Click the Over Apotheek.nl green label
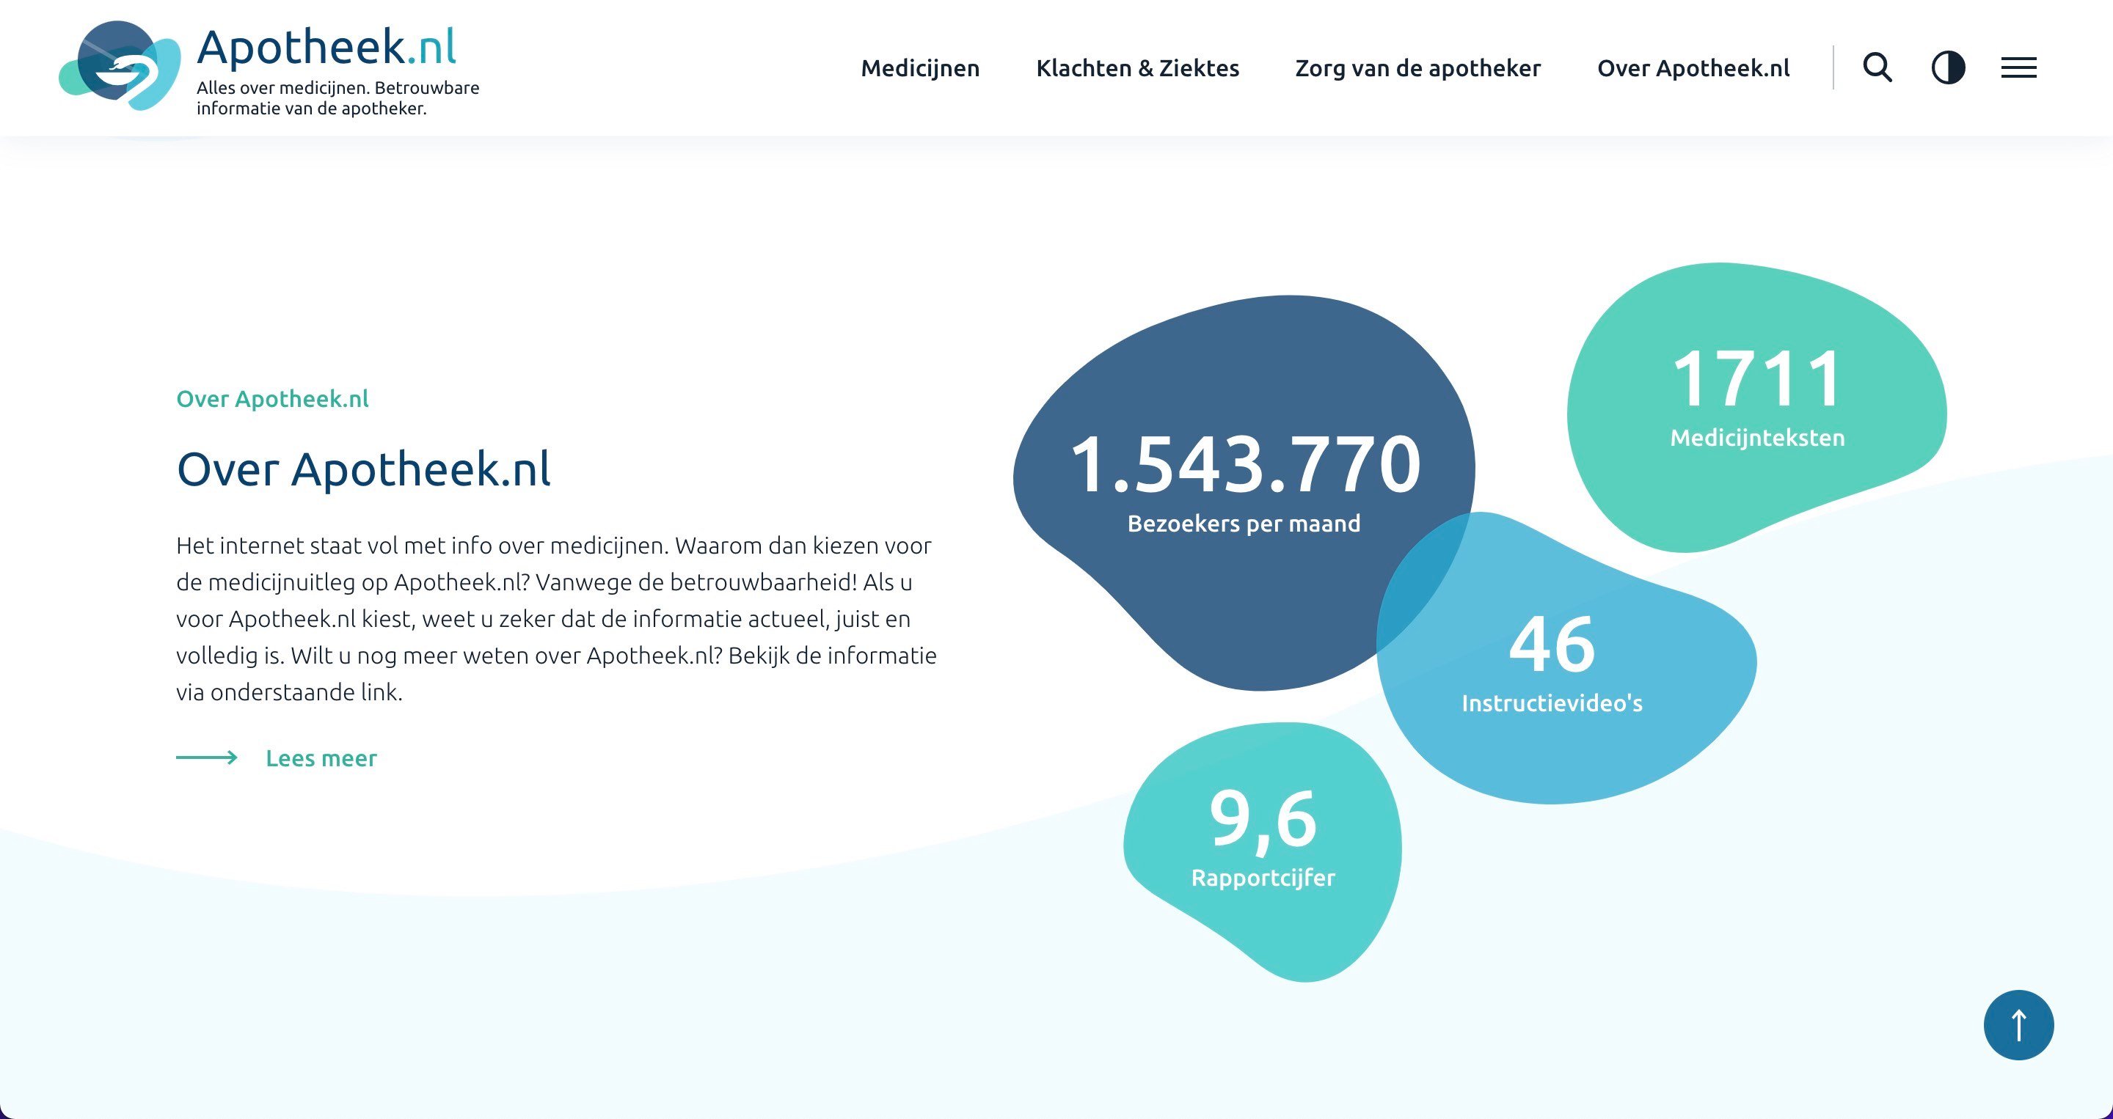The width and height of the screenshot is (2113, 1119). tap(273, 398)
